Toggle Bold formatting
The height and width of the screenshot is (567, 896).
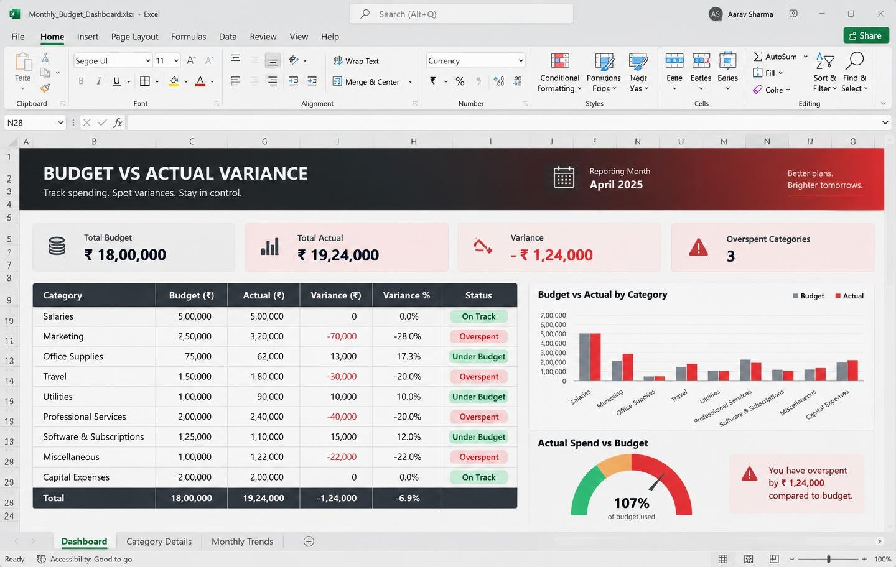pos(81,81)
